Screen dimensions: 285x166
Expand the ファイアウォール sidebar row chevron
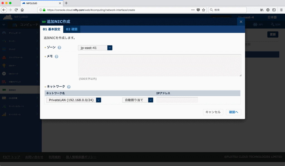pyautogui.click(x=37, y=57)
